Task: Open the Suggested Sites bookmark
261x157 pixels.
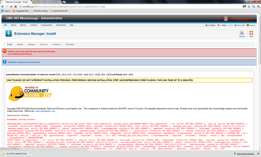Action: (x=21, y=11)
